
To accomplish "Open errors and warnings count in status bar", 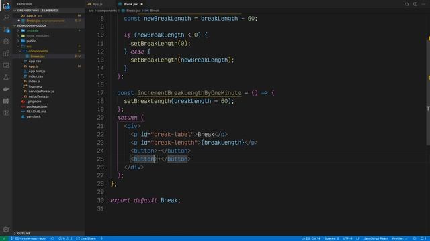I will [x=65, y=238].
